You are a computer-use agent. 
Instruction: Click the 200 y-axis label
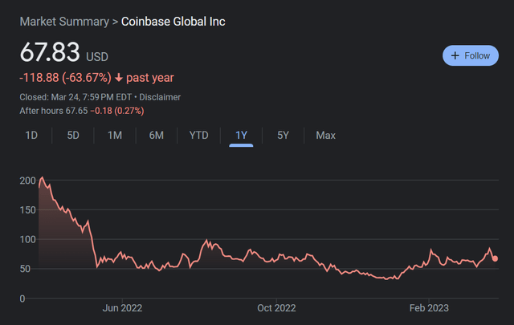tap(27, 181)
